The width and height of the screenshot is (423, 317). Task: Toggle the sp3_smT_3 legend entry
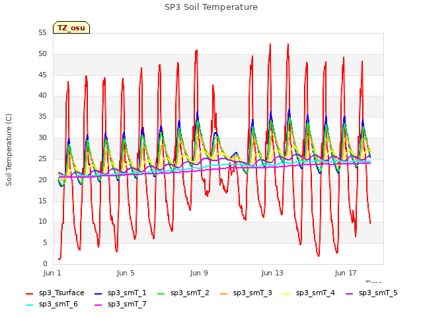click(246, 293)
